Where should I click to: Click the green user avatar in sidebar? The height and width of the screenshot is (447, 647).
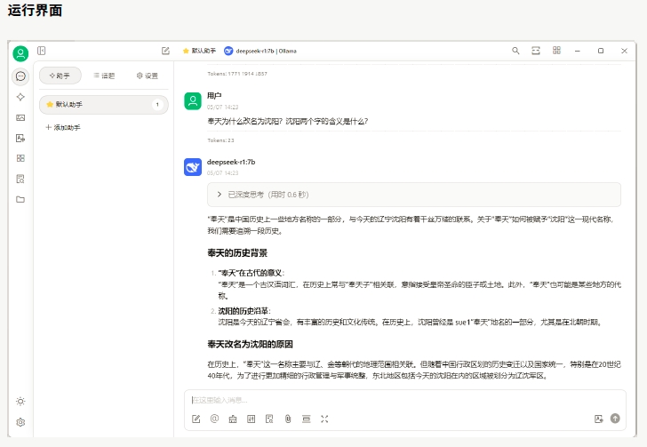tap(20, 53)
